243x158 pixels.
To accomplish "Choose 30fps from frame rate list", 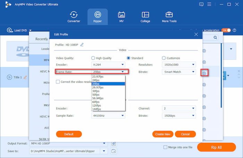I will [x=108, y=91].
